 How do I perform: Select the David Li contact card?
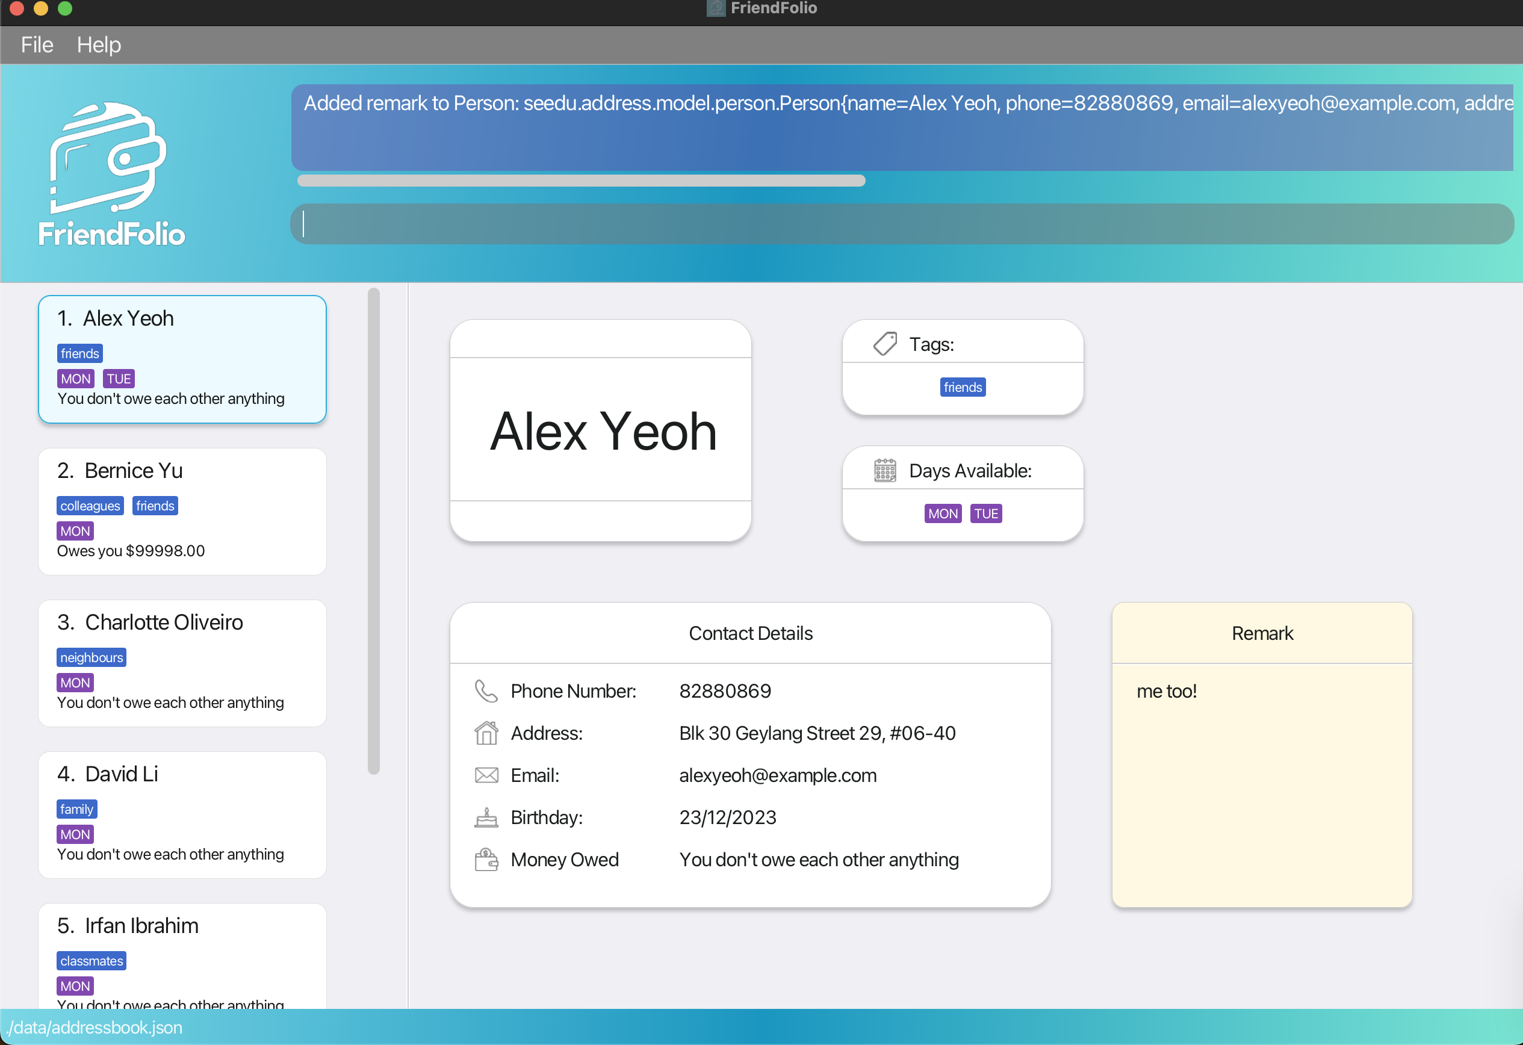182,815
